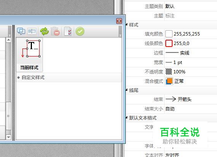Open the 混合模式 正常 blend mode dropdown
Screen dimensions: 217x157
[191, 81]
